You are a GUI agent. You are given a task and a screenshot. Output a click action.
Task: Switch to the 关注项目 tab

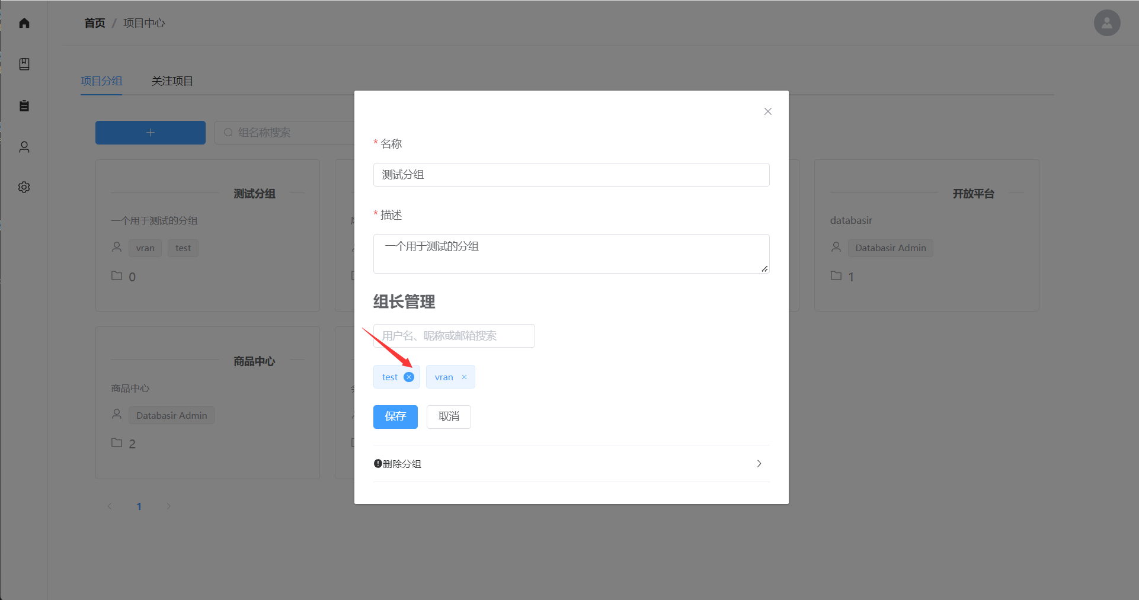click(172, 81)
